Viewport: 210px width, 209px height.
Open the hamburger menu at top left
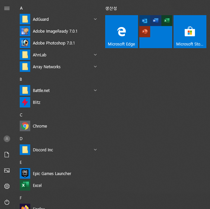7,9
